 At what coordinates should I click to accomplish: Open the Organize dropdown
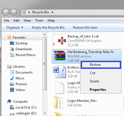pyautogui.click(x=15, y=27)
